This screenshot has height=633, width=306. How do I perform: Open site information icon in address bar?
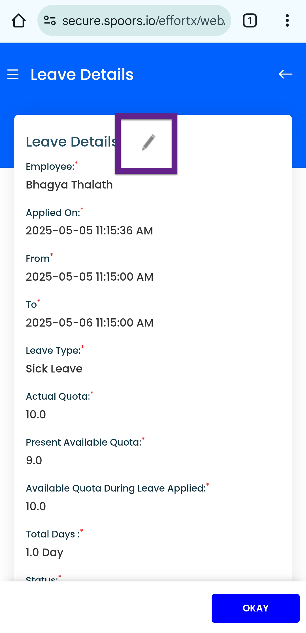(x=50, y=21)
